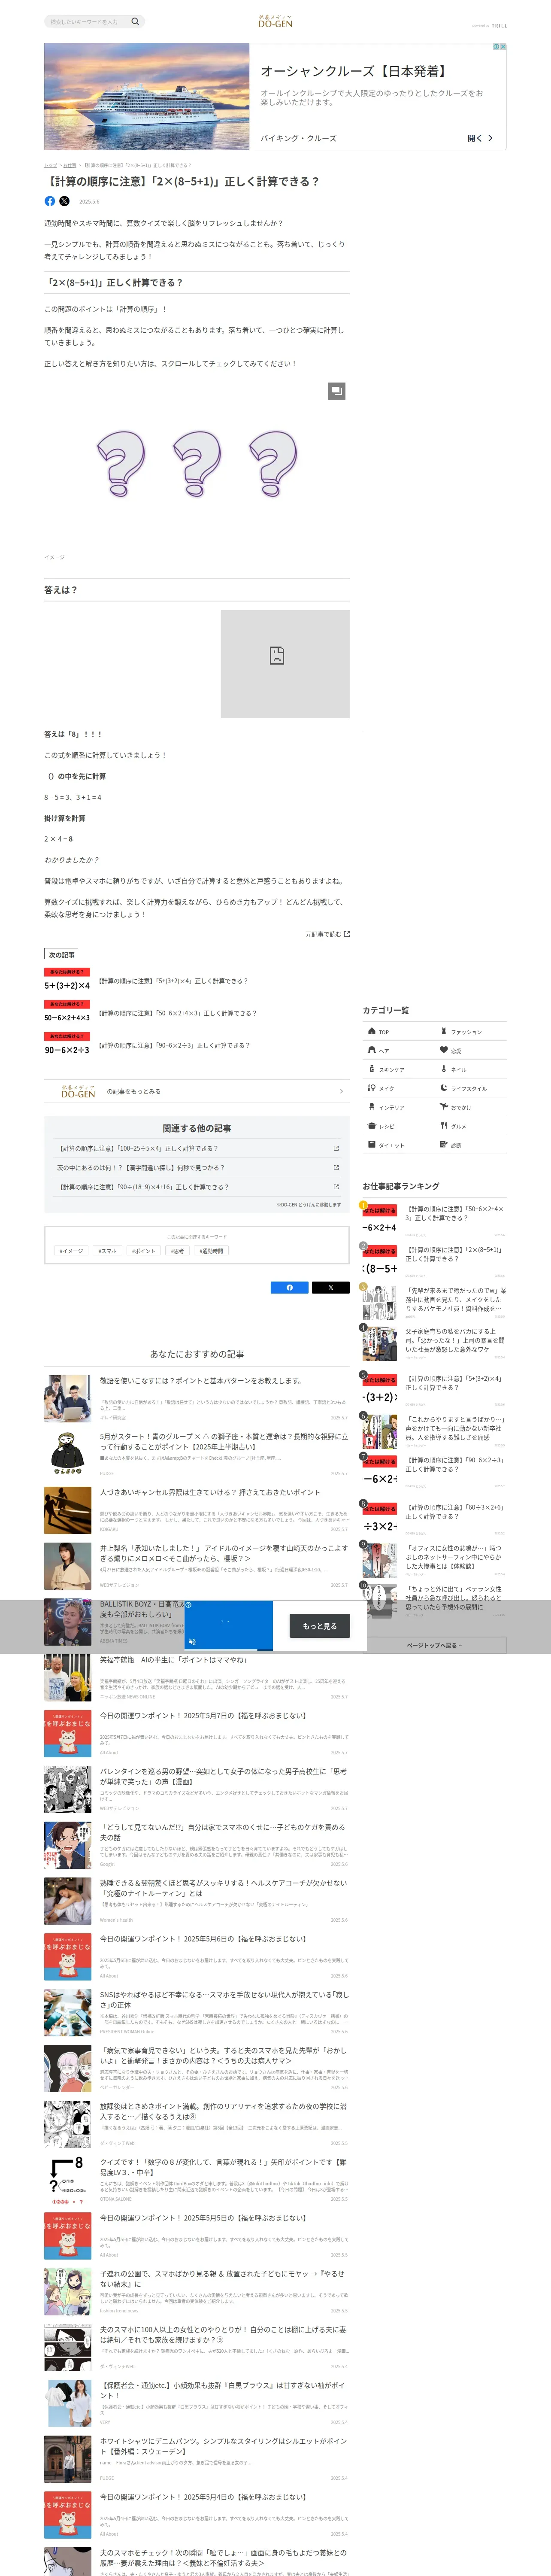Open the DO-GEN logo at top

(x=275, y=21)
